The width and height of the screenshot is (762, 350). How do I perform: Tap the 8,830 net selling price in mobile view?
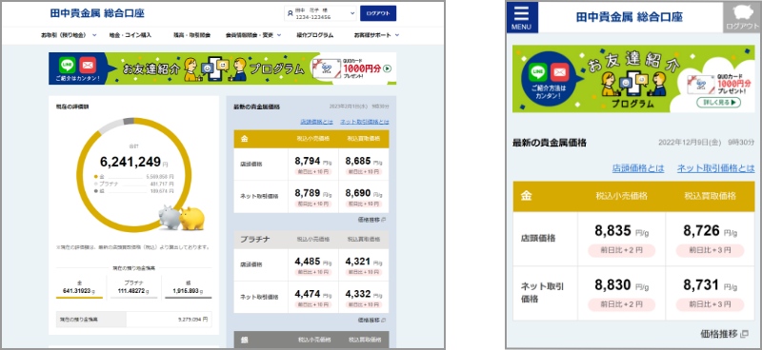pos(612,285)
